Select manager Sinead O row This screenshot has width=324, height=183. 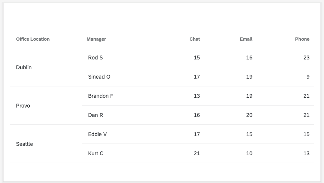[x=99, y=77]
